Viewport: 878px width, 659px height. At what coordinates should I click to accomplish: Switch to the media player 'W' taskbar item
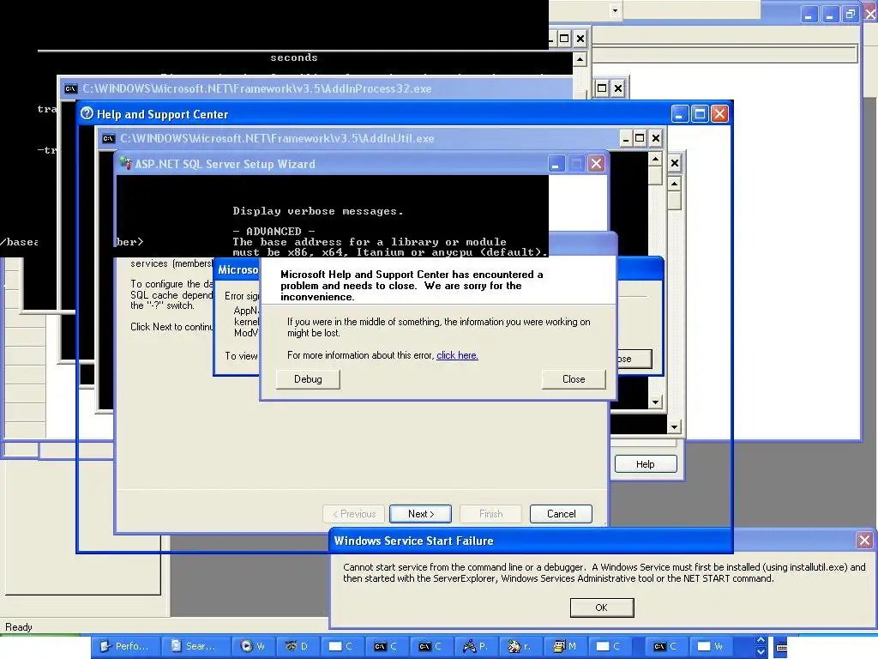click(253, 646)
